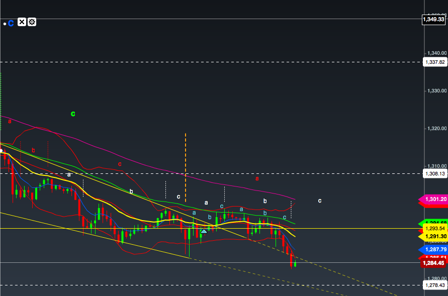Screen dimensions: 448x296
Task: Select the red 1,284.45 current price tag
Action: [433, 263]
